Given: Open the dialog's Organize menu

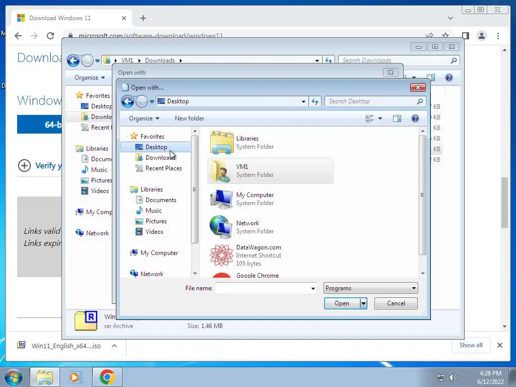Looking at the screenshot, I should [144, 118].
